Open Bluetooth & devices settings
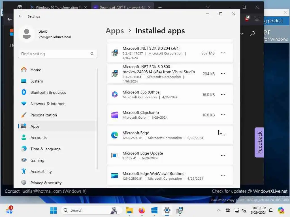The width and height of the screenshot is (290, 217). [58, 92]
